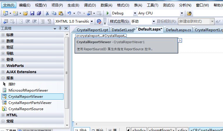This screenshot has width=223, height=131.
Task: Cut selection using the scissors icon
Action: tap(47, 13)
